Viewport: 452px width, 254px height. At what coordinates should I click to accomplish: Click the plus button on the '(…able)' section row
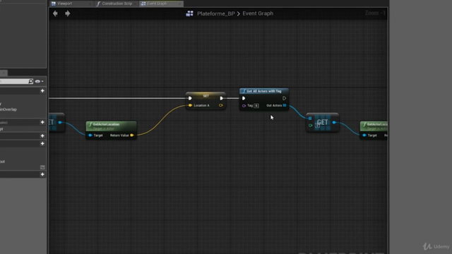click(42, 122)
